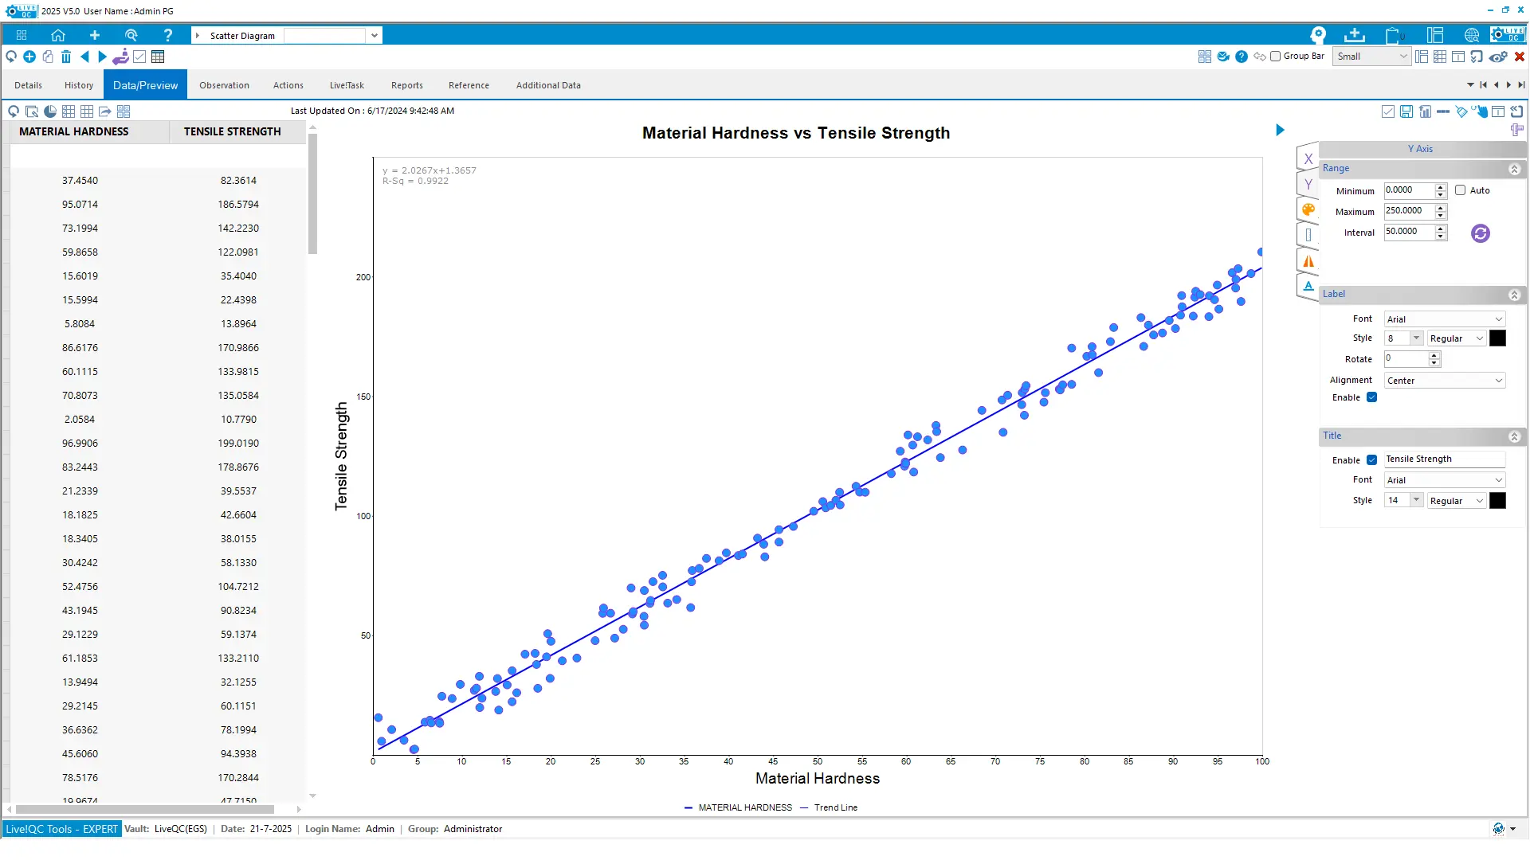Click the Home icon in top bar
This screenshot has height=860, width=1530.
(57, 35)
